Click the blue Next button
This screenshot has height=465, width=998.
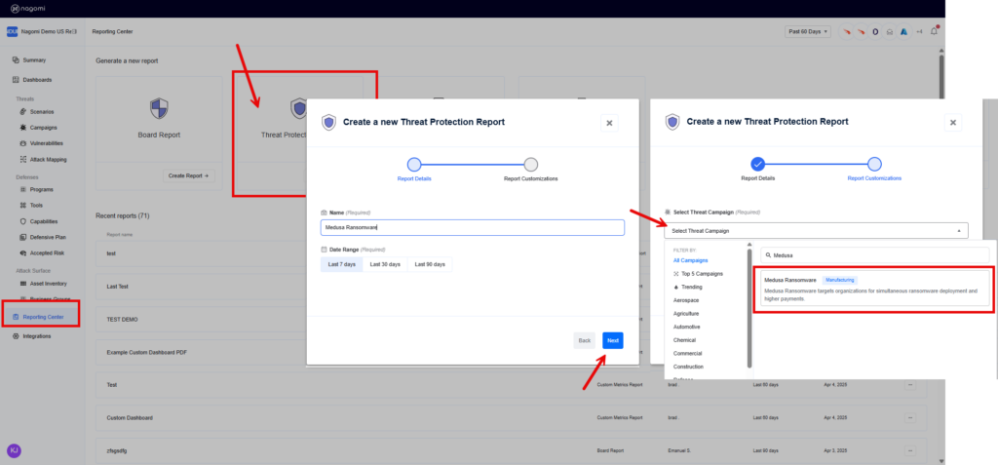pos(613,341)
